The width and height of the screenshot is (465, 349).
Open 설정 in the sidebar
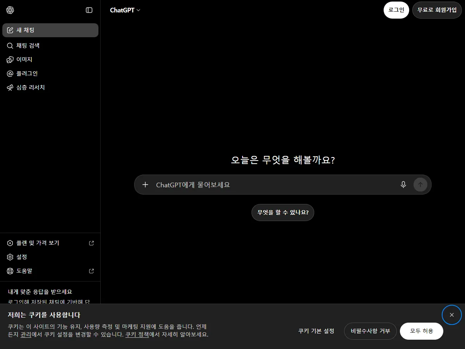50,257
